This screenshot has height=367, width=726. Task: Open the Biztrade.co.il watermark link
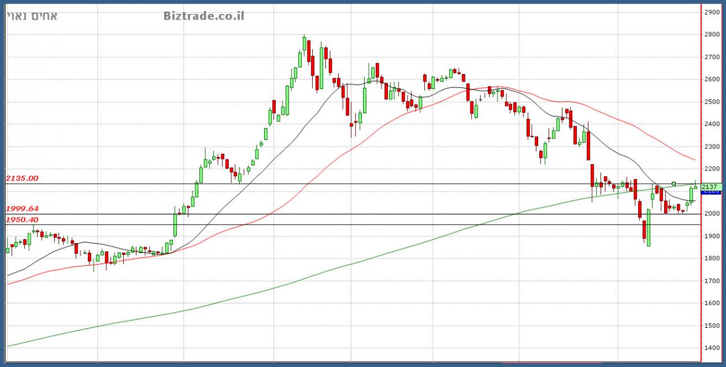tap(203, 16)
